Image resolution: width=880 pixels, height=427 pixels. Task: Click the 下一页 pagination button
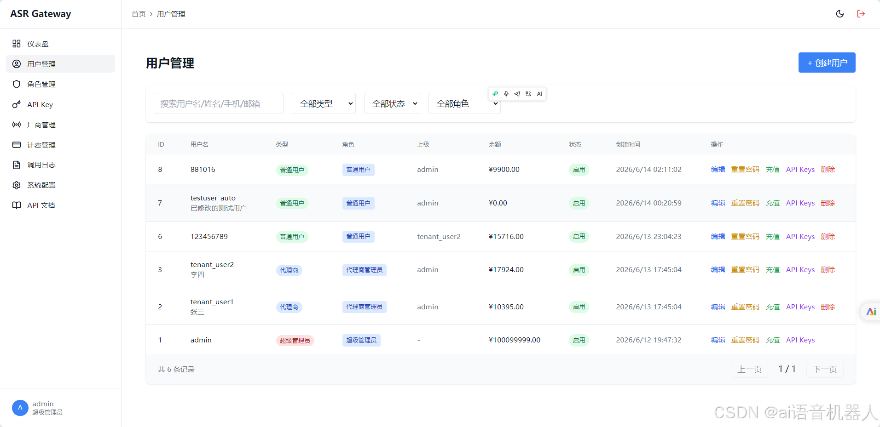click(x=825, y=369)
